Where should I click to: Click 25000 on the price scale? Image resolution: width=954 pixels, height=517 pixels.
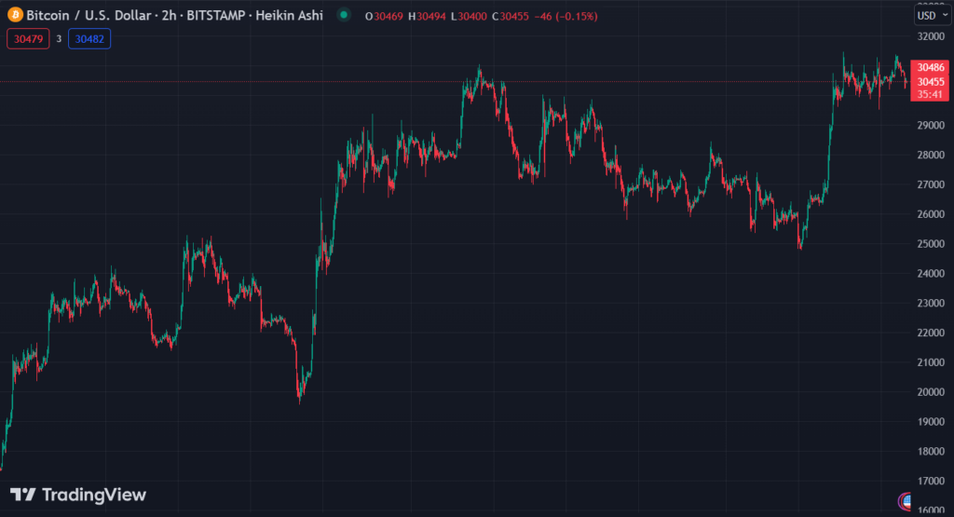[931, 244]
